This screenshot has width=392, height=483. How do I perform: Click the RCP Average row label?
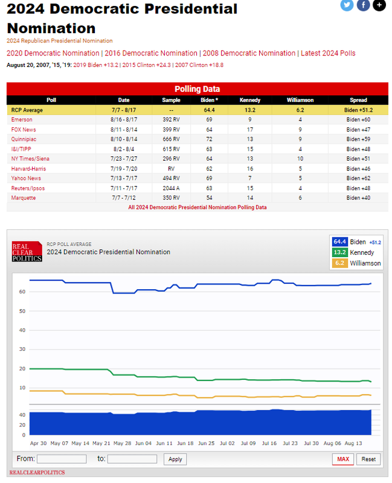tap(27, 110)
